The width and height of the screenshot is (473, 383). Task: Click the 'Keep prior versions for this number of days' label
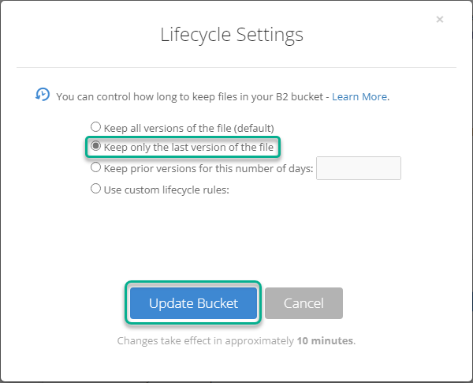(x=208, y=168)
